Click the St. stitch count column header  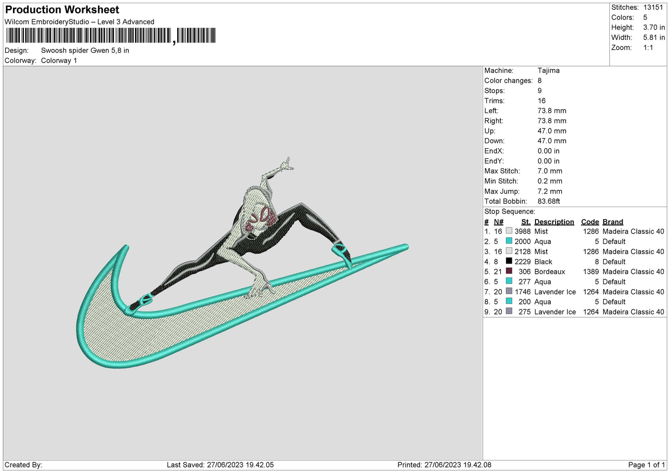tap(525, 222)
